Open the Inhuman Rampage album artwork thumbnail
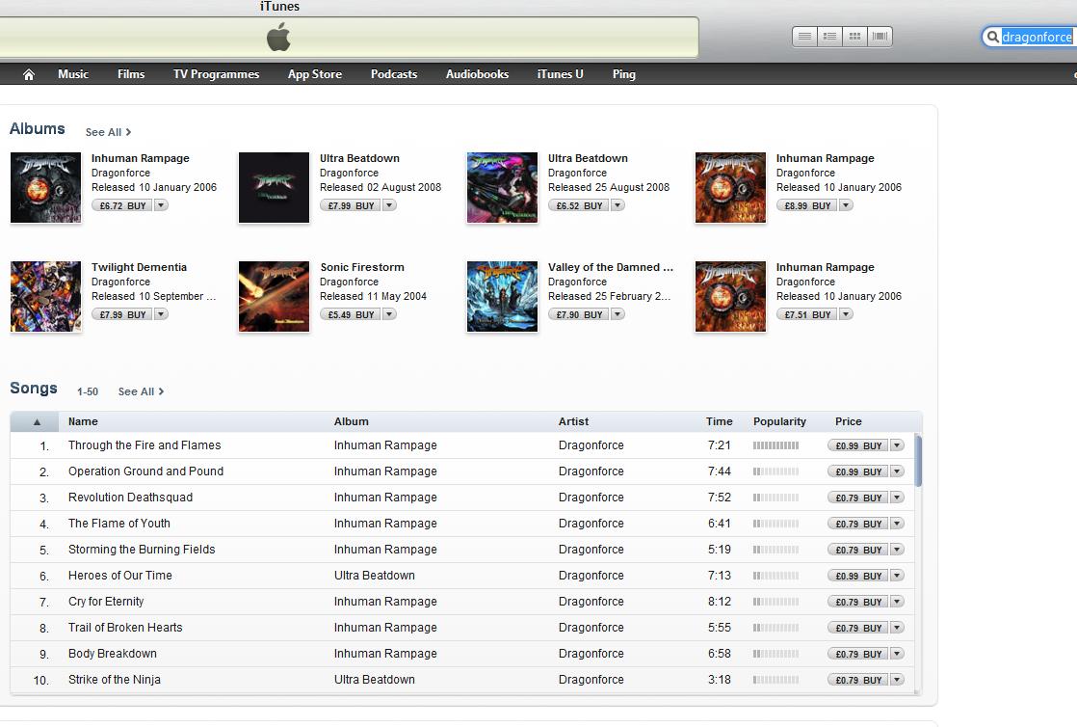 pos(45,187)
